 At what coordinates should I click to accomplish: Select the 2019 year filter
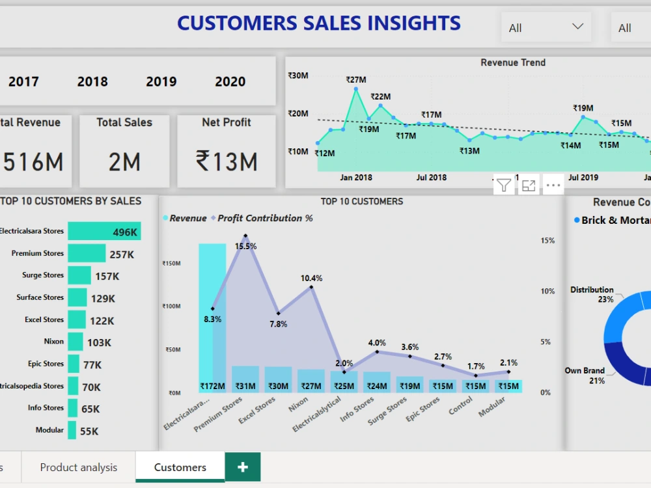(160, 81)
